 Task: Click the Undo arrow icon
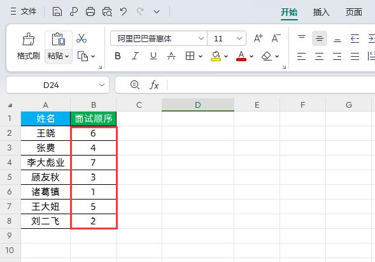[124, 11]
